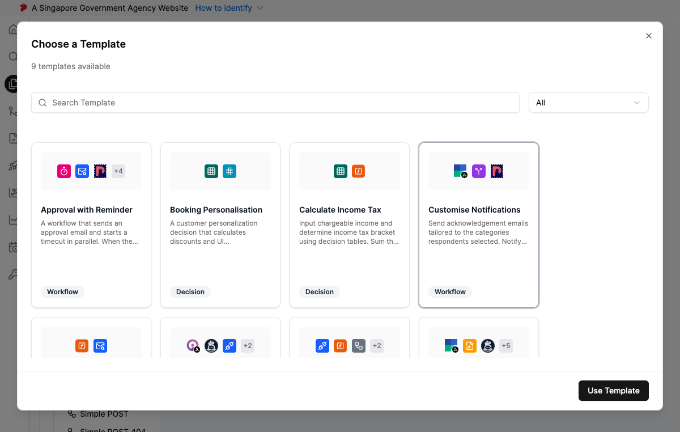Click the green table icon on Booking Personalisation
The height and width of the screenshot is (432, 680).
(211, 171)
